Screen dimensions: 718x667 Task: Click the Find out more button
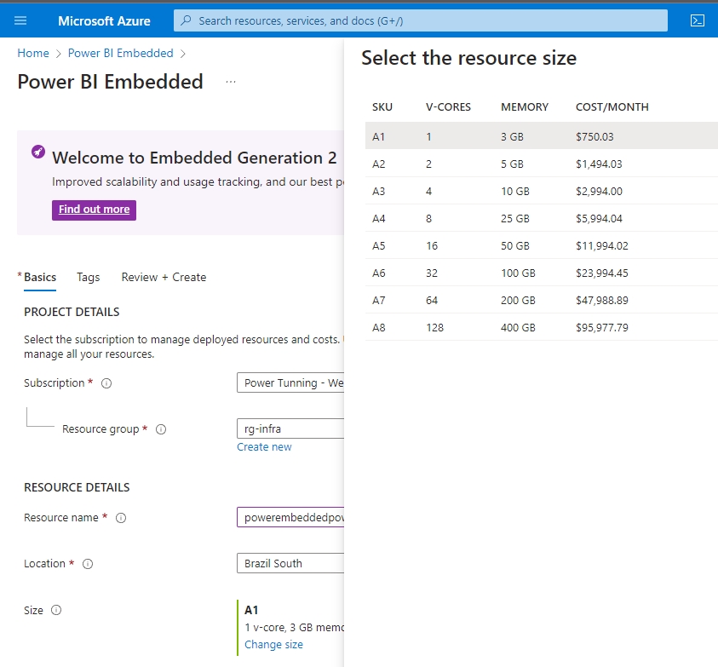(x=94, y=210)
